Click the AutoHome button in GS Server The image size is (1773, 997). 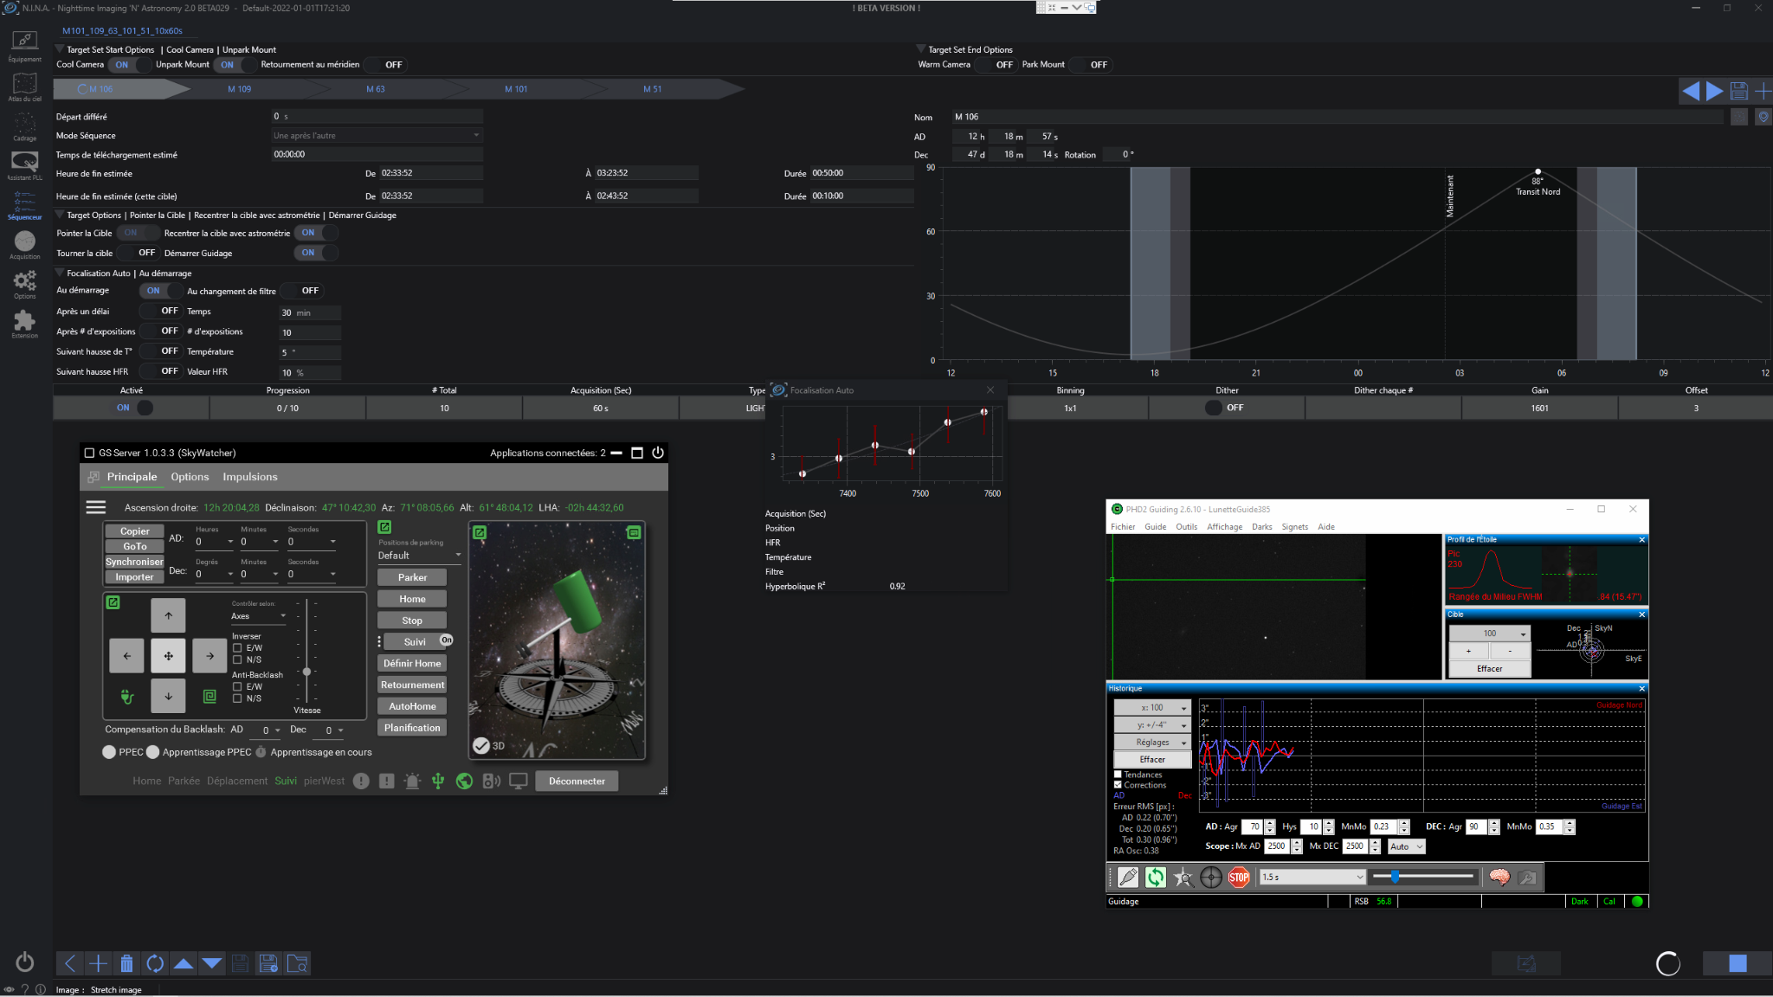[412, 706]
